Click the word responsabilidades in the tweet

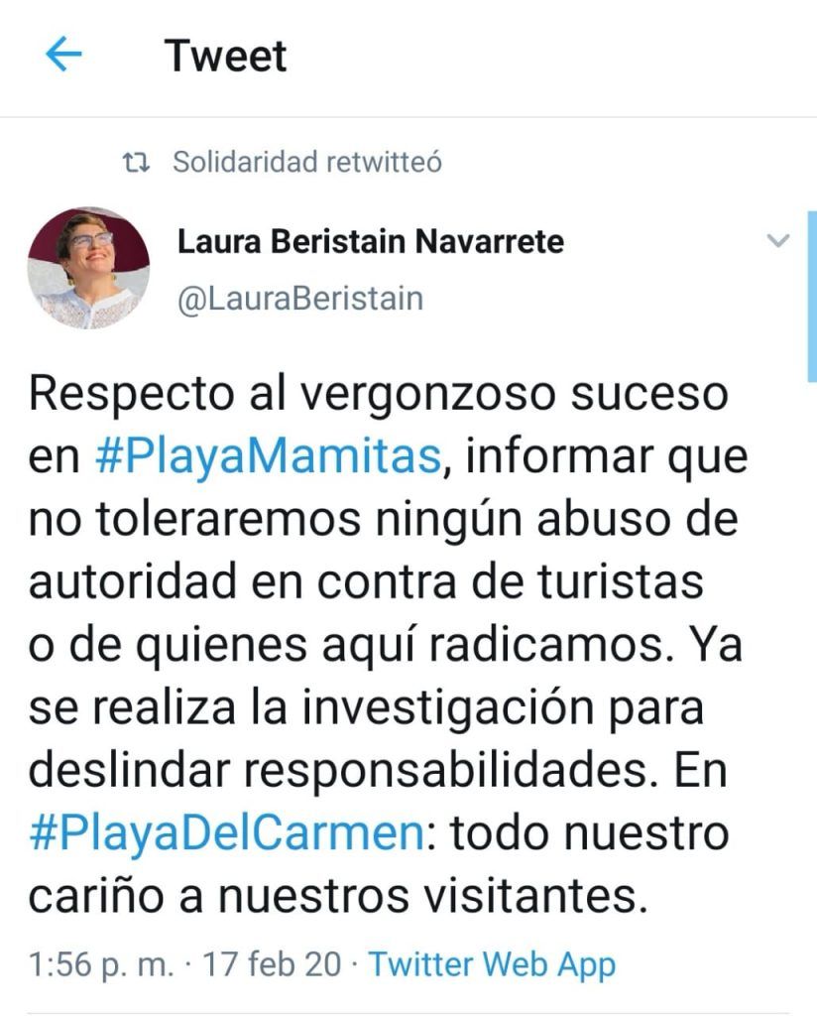[445, 772]
